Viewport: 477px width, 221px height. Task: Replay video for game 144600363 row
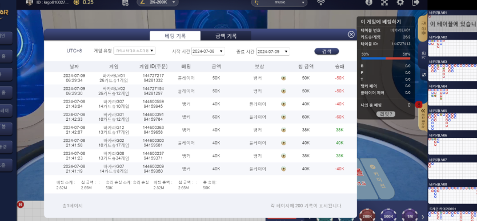click(x=283, y=130)
